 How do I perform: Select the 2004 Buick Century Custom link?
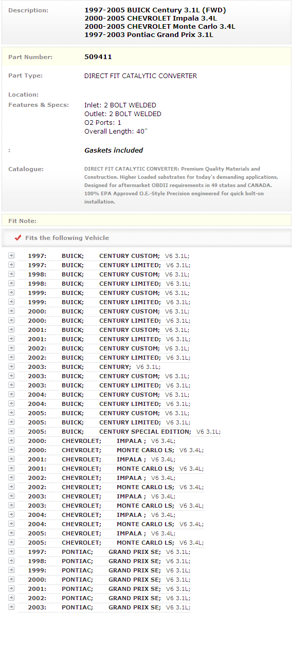coord(104,395)
